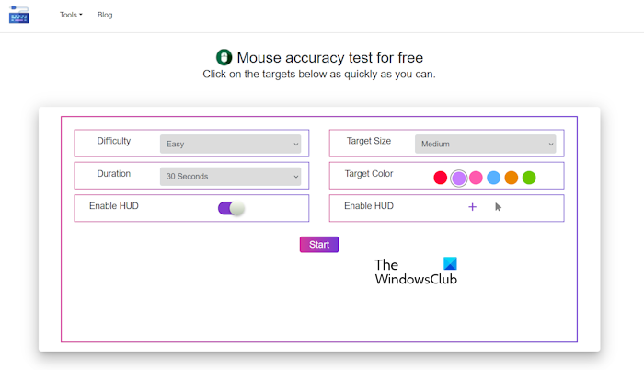Select the arrow pointer cursor option

pos(498,207)
